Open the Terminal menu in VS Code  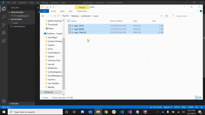coord(54,3)
